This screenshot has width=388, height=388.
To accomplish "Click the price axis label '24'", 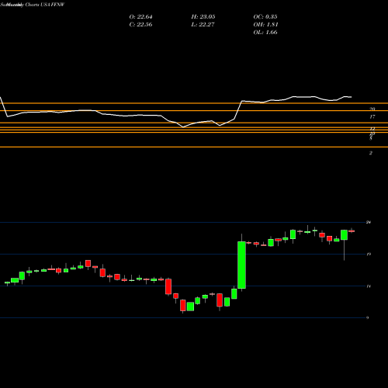I will 369,222.
